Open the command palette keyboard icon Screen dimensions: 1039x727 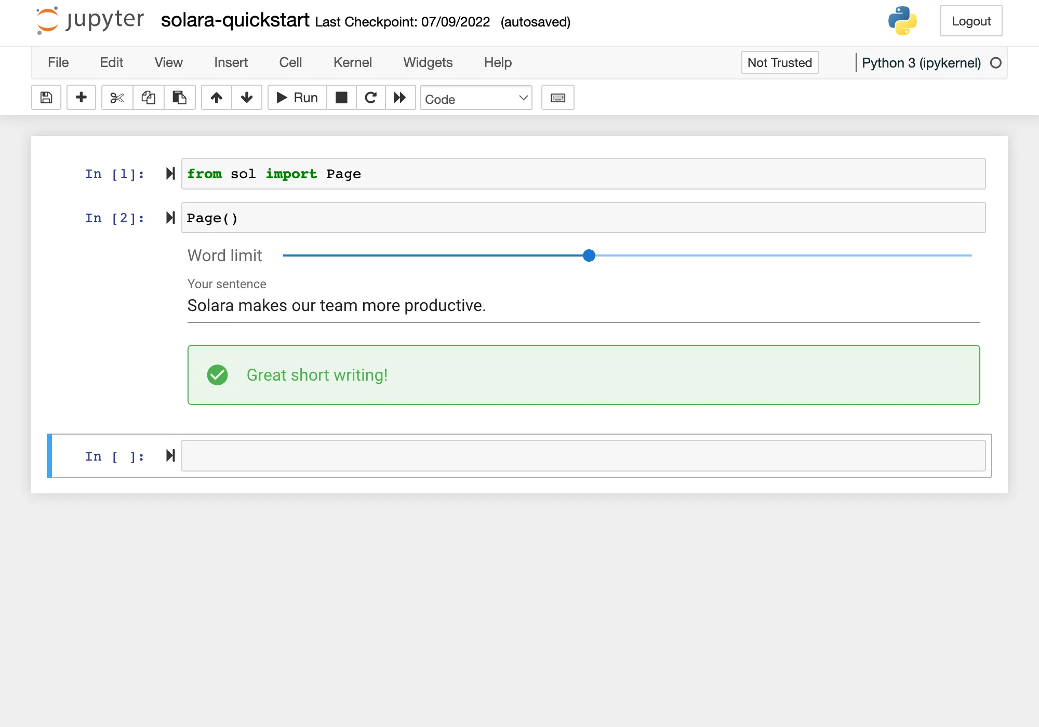pyautogui.click(x=557, y=98)
